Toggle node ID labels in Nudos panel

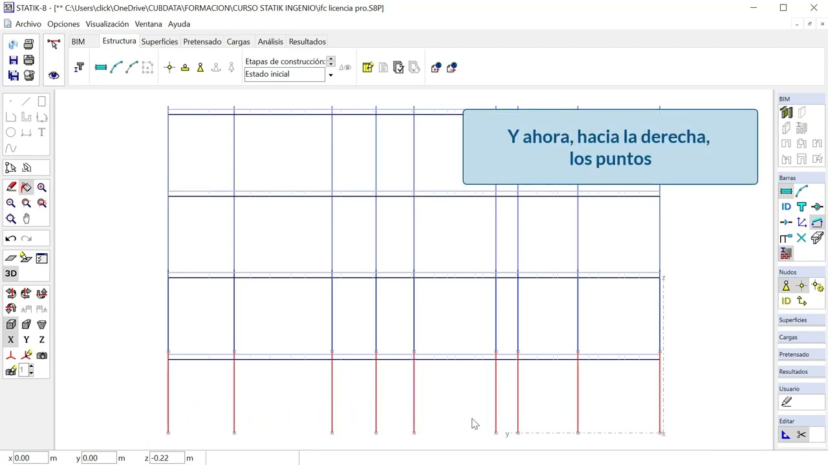tap(786, 301)
